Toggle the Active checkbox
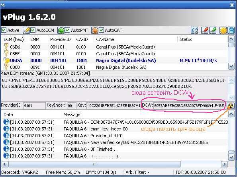Viewport: 237px width, 177px height. 4,30
